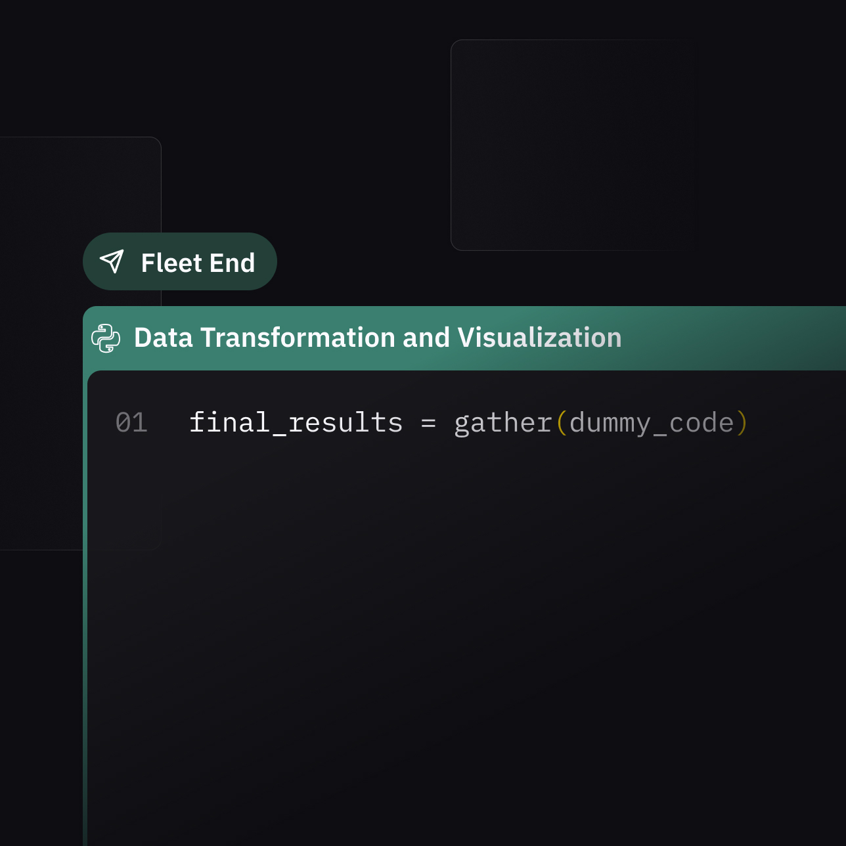Viewport: 846px width, 846px height.
Task: Click the paper plane send icon
Action: click(112, 261)
